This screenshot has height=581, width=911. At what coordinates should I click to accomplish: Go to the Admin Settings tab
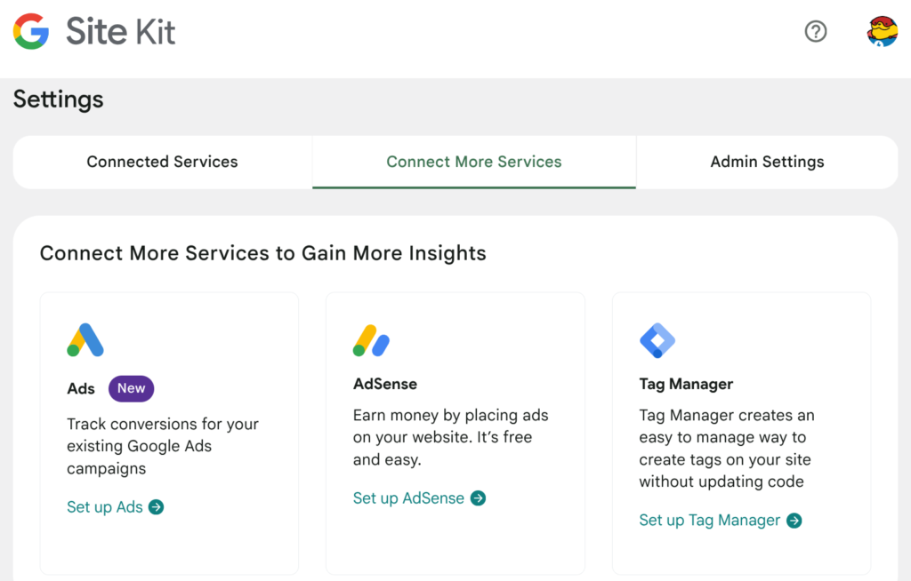tap(767, 162)
